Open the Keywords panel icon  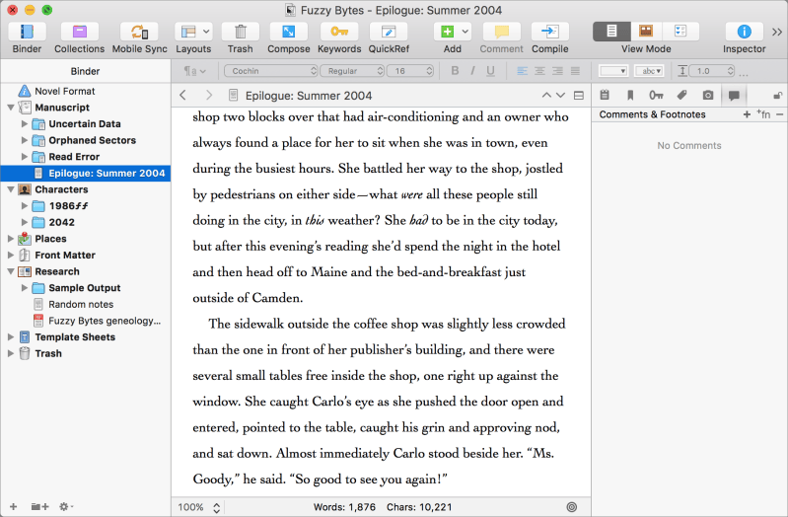pyautogui.click(x=339, y=32)
